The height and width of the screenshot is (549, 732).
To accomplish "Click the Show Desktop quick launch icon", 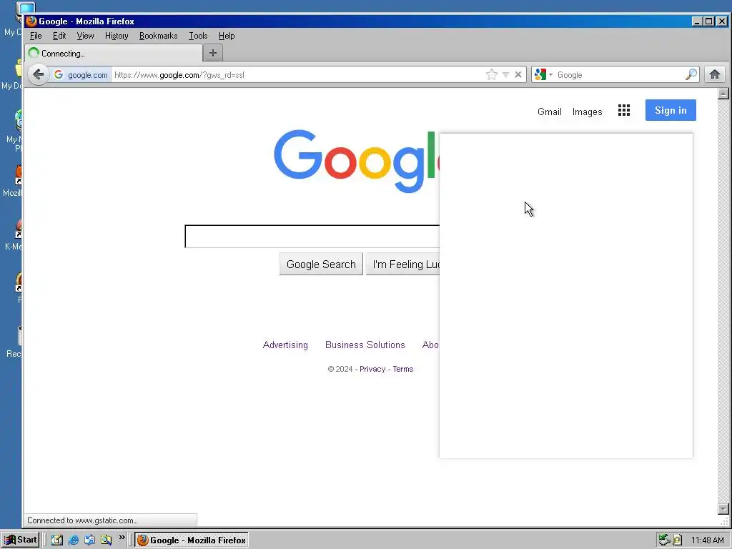I will (x=57, y=540).
